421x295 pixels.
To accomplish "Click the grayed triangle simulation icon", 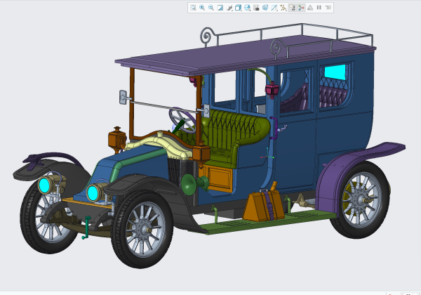I will click(x=310, y=8).
